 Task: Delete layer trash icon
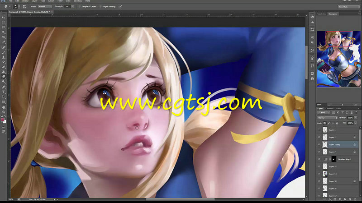(355, 199)
